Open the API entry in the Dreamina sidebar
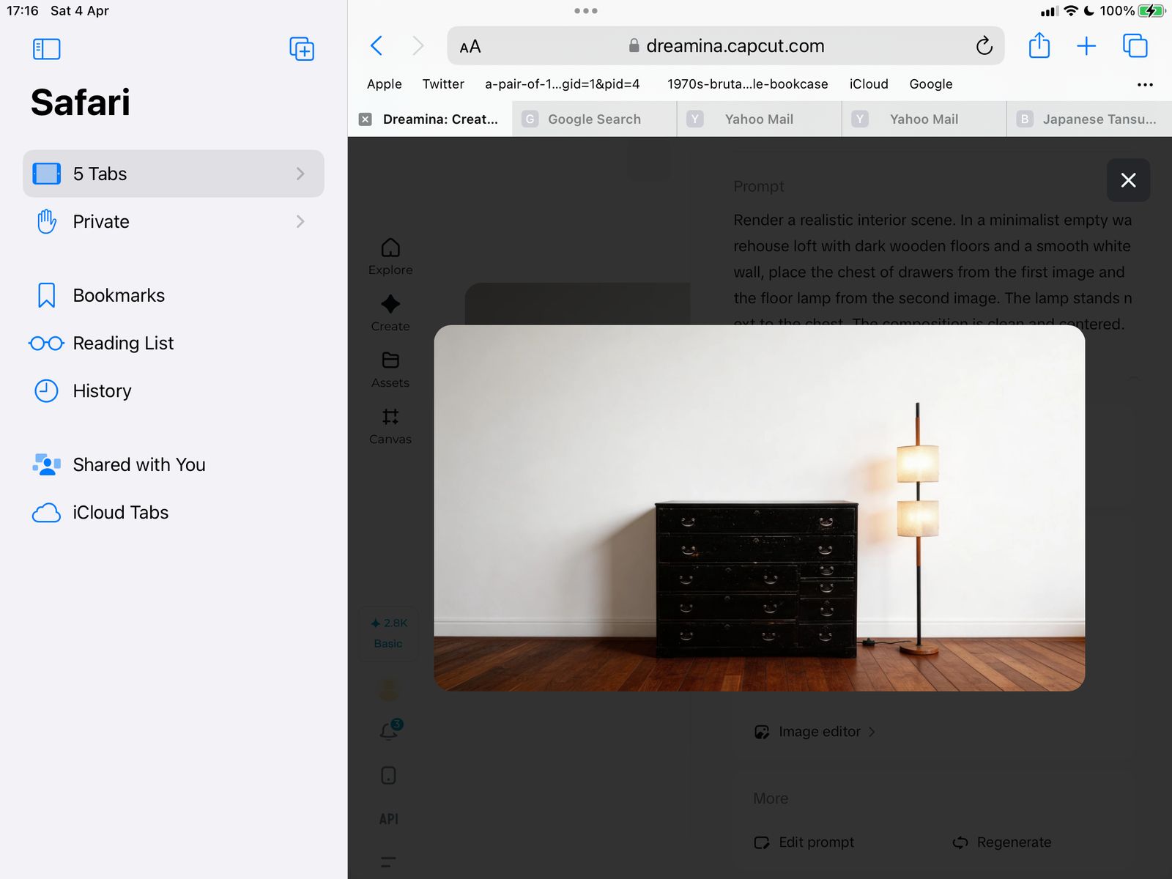This screenshot has width=1172, height=879. click(389, 819)
